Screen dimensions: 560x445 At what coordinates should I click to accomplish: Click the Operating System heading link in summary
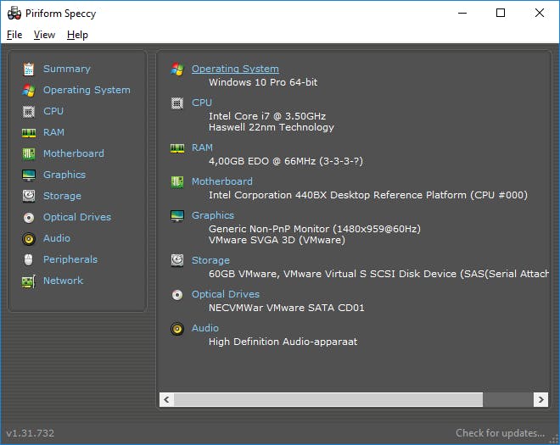coord(235,69)
